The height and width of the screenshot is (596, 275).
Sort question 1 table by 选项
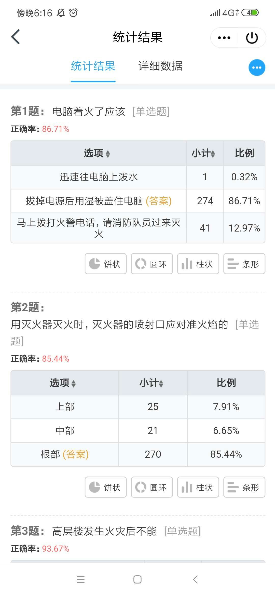(x=97, y=153)
